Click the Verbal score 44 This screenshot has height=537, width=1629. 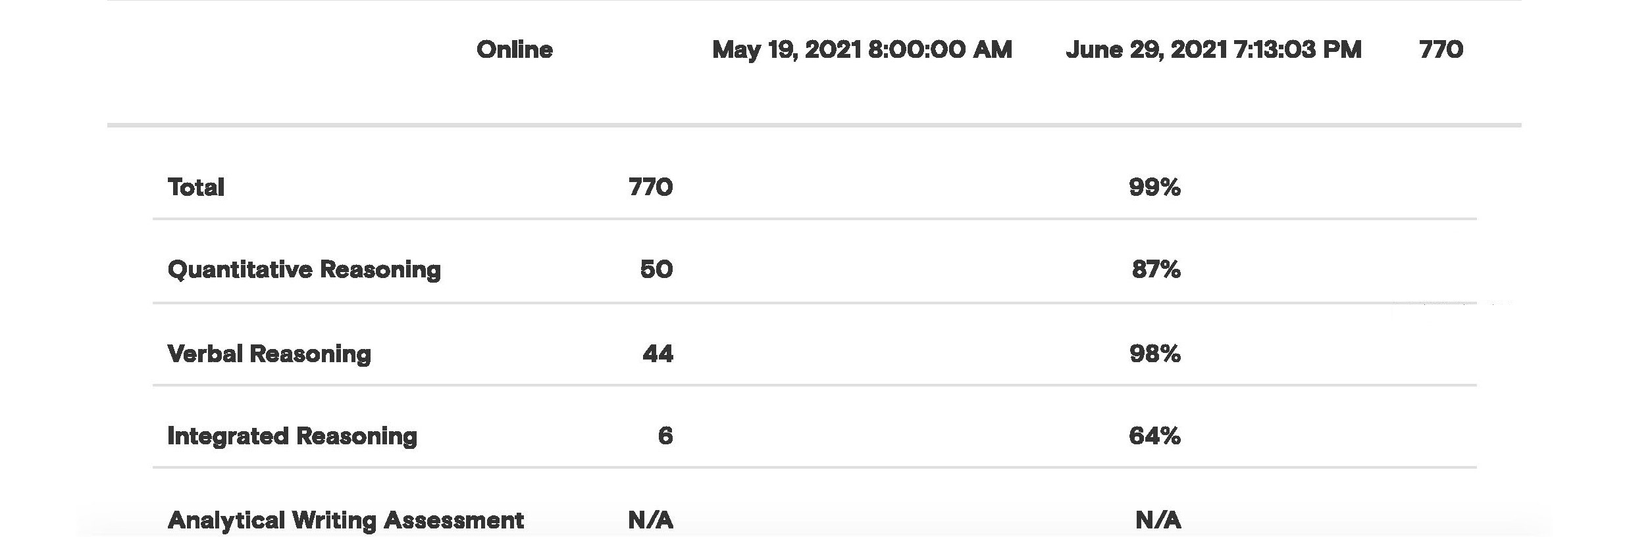(658, 354)
